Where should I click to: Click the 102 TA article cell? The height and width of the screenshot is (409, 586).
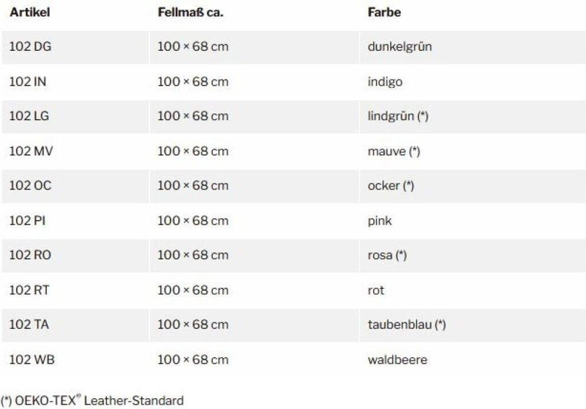point(29,324)
